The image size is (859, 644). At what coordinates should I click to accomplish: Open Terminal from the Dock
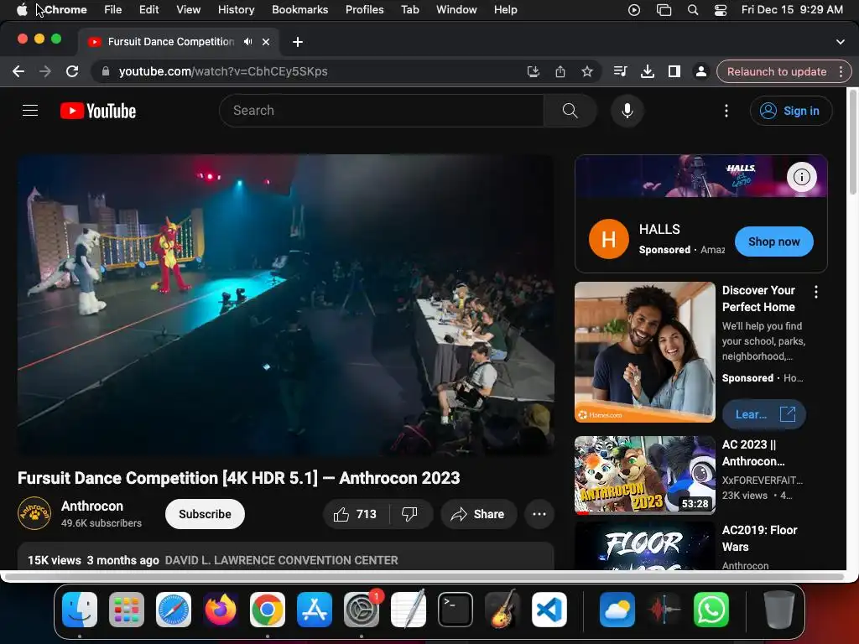click(456, 610)
